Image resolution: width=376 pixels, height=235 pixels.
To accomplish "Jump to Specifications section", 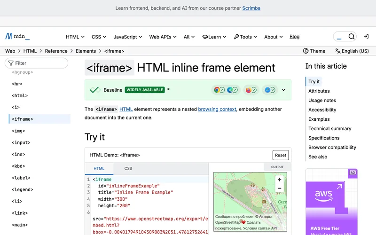I will coord(324,138).
